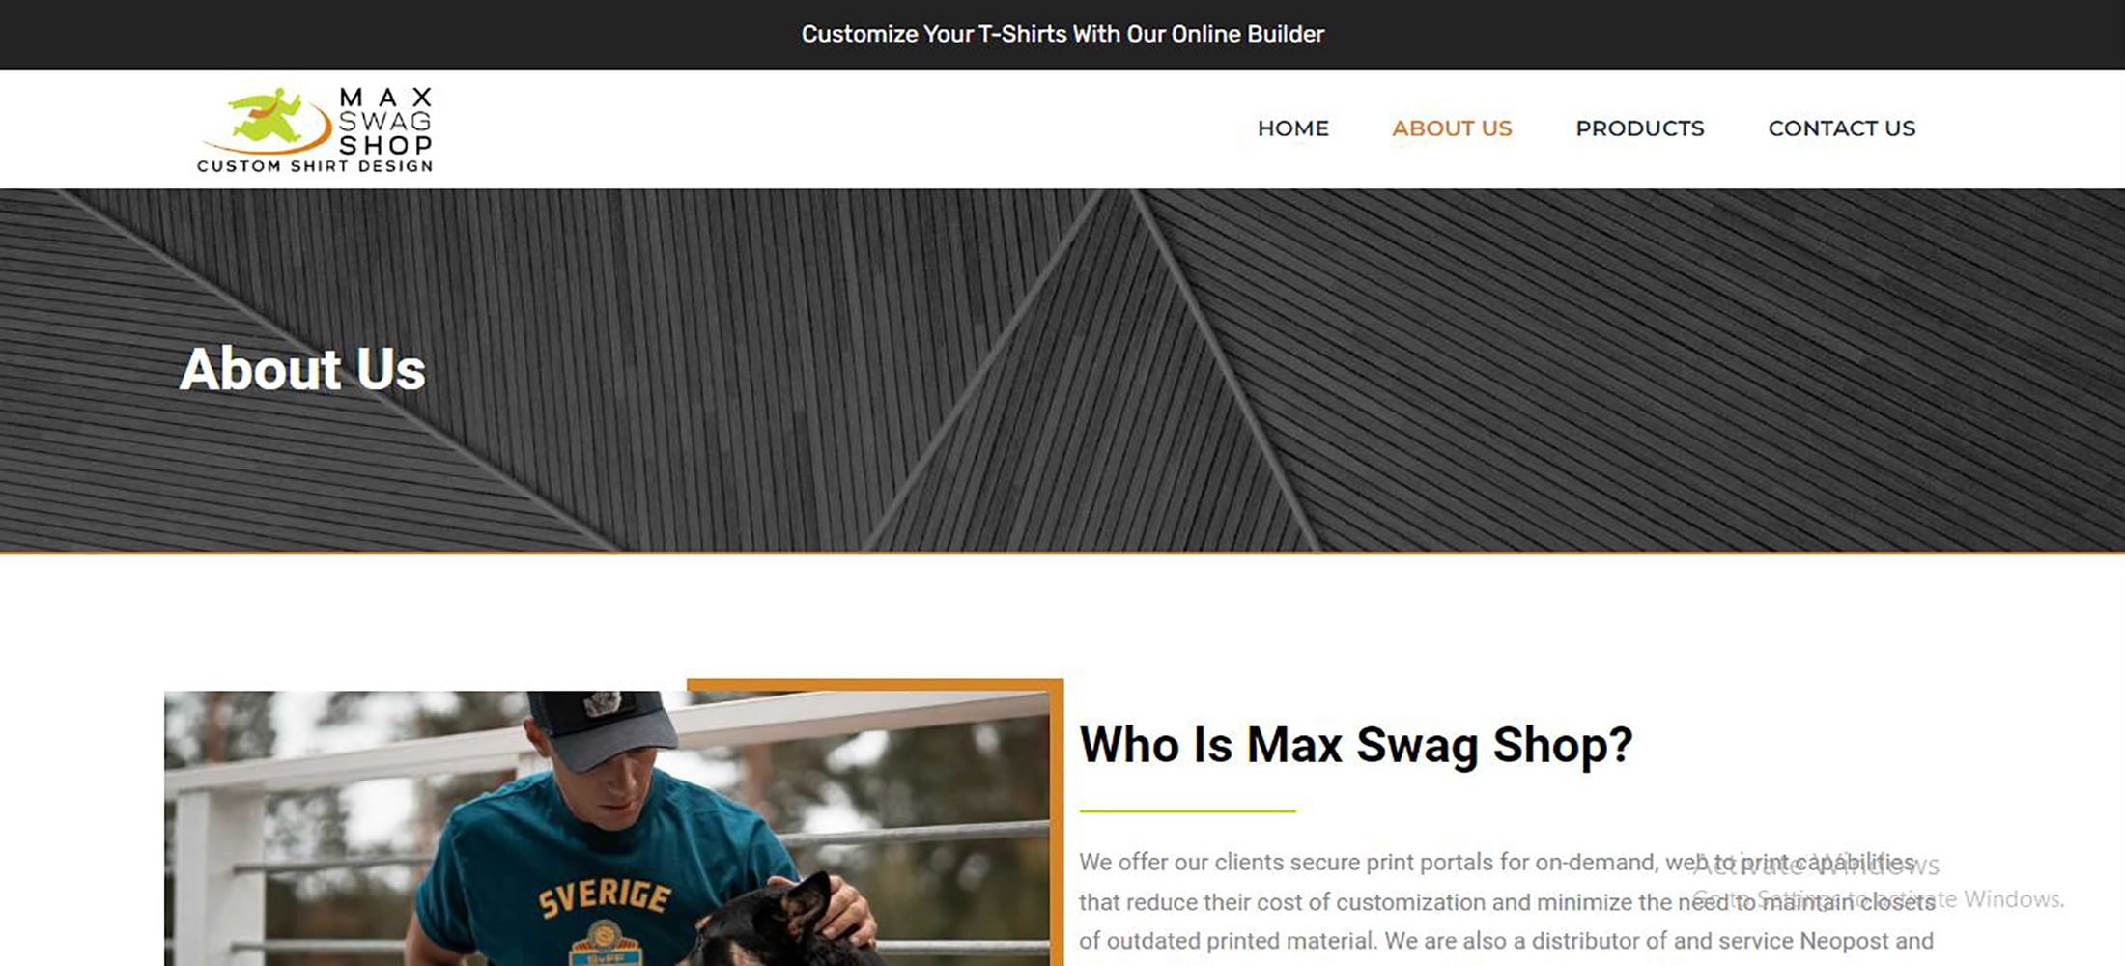
Task: Click the MAX SWAG SHOP logo text
Action: pos(385,122)
